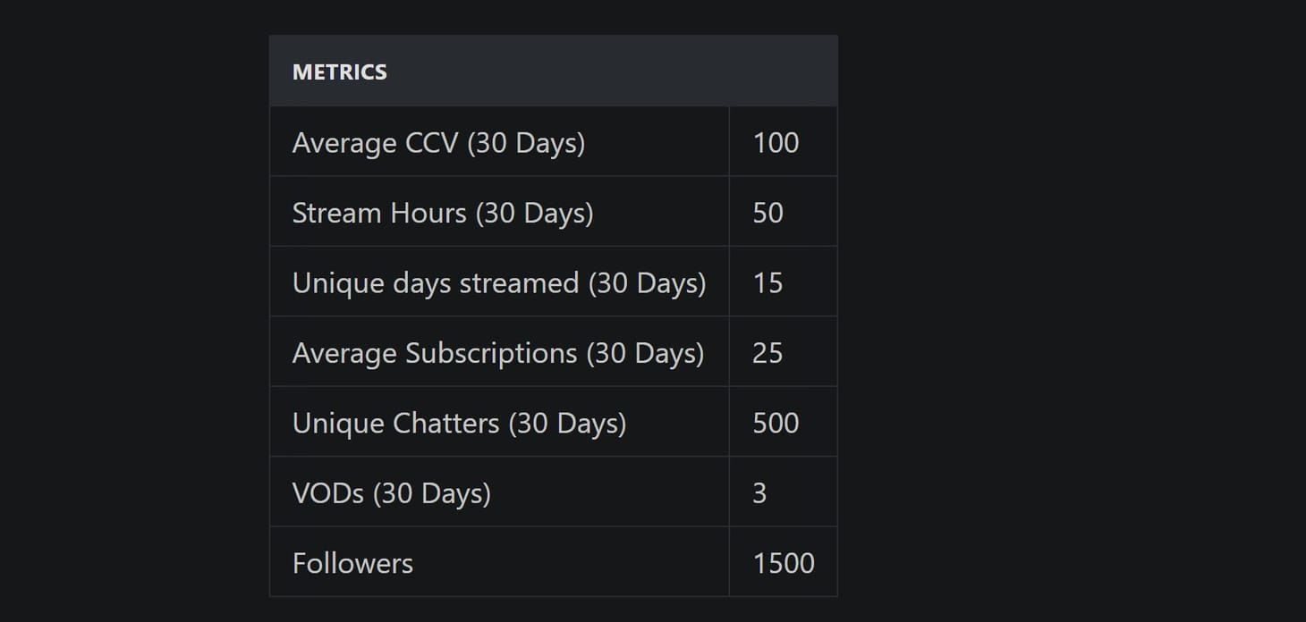The width and height of the screenshot is (1306, 622).
Task: Click the Unique Chatters value 500
Action: (776, 423)
